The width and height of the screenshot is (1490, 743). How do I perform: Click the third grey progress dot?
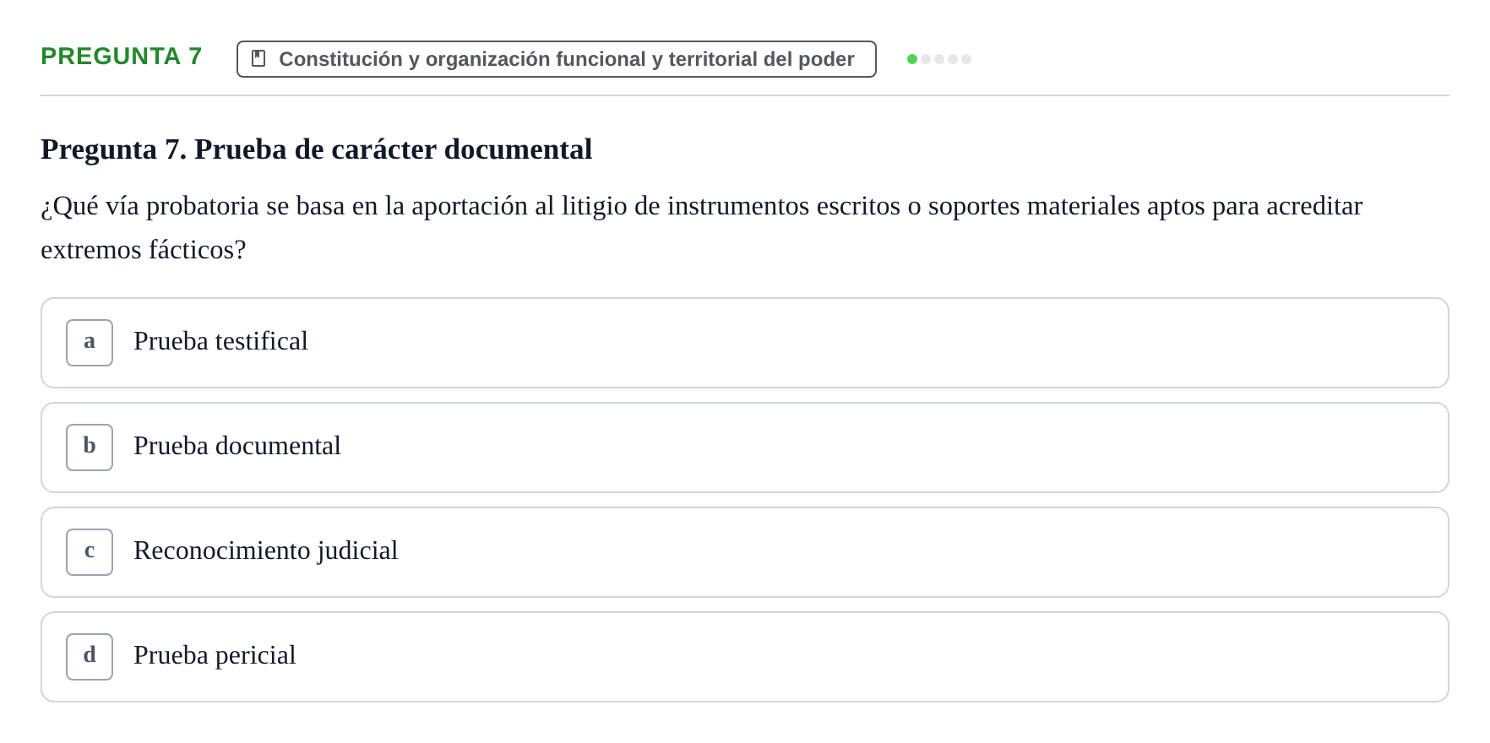939,59
